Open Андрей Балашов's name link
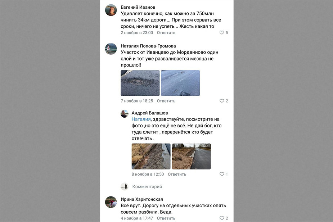Viewport: 333px width, 222px height. pos(149,113)
